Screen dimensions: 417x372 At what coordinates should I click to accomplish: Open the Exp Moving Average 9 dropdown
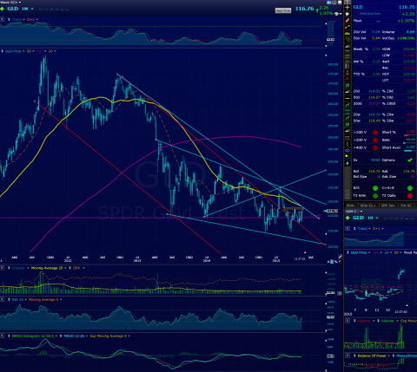129,336
